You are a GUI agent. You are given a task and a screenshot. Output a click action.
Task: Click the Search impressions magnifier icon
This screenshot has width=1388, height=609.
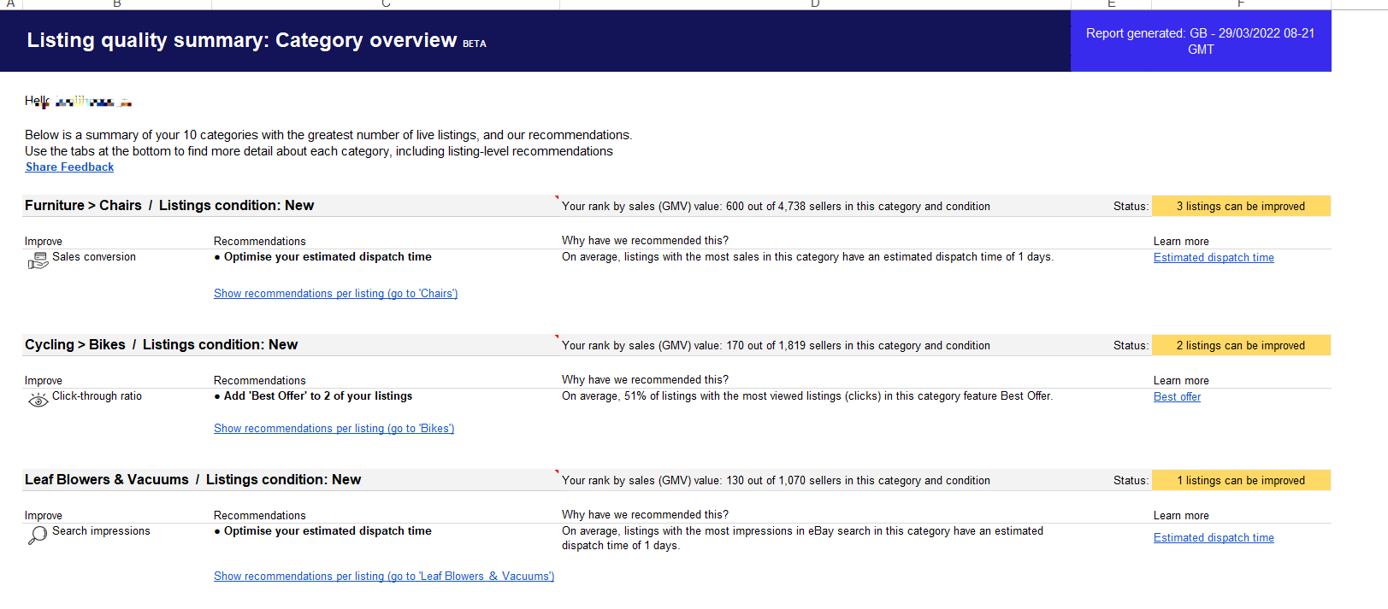click(38, 536)
